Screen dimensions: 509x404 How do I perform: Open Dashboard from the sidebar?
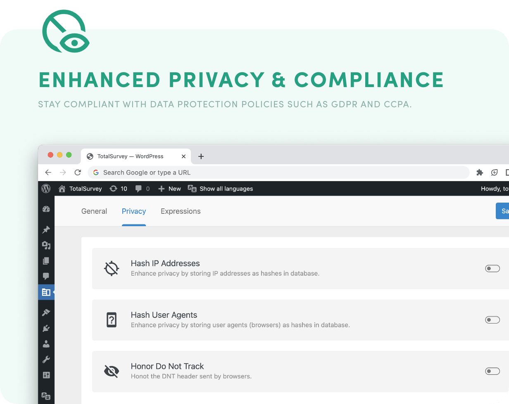click(46, 209)
